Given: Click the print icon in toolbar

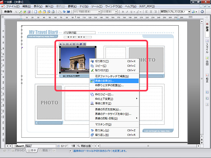Looking at the screenshot, I should tap(53, 12).
